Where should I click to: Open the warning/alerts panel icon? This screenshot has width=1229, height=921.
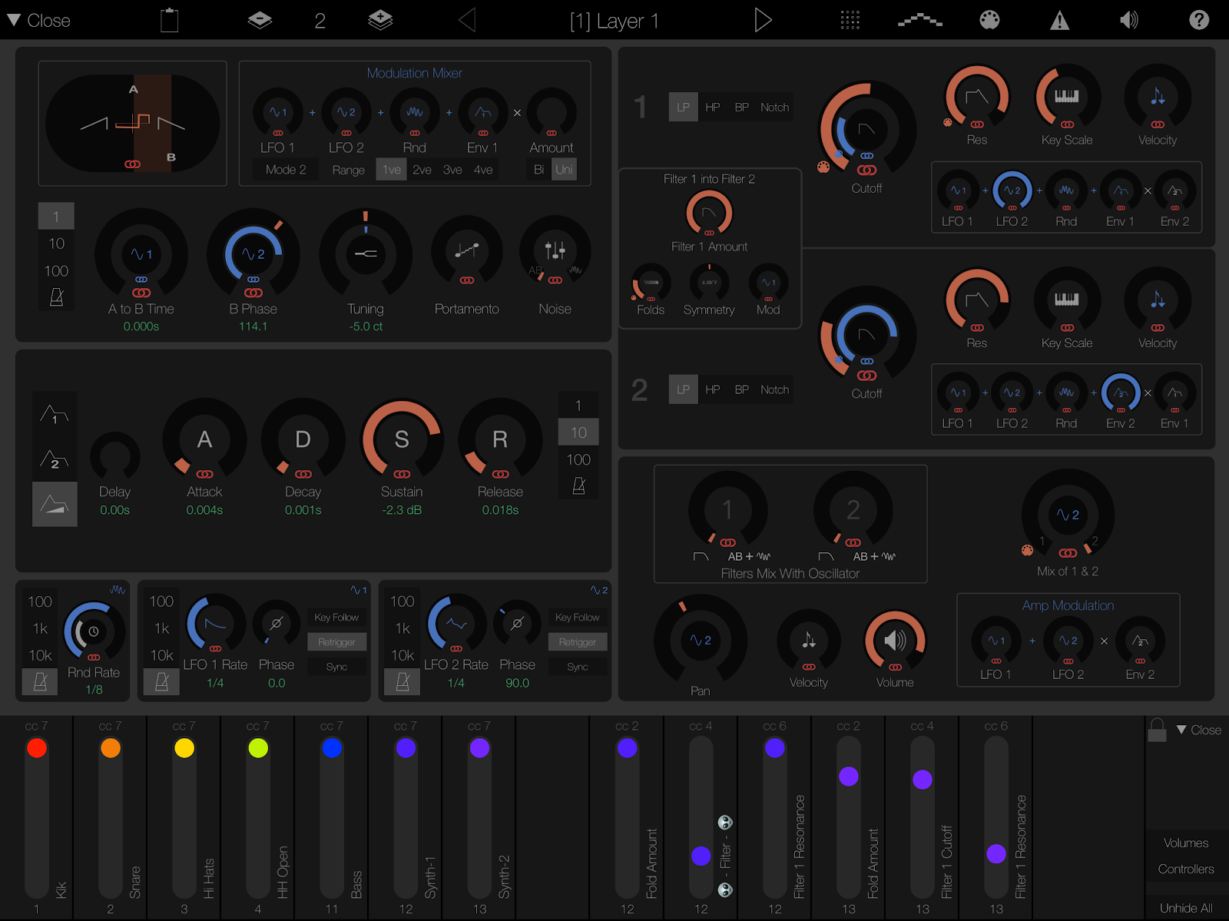tap(1059, 21)
